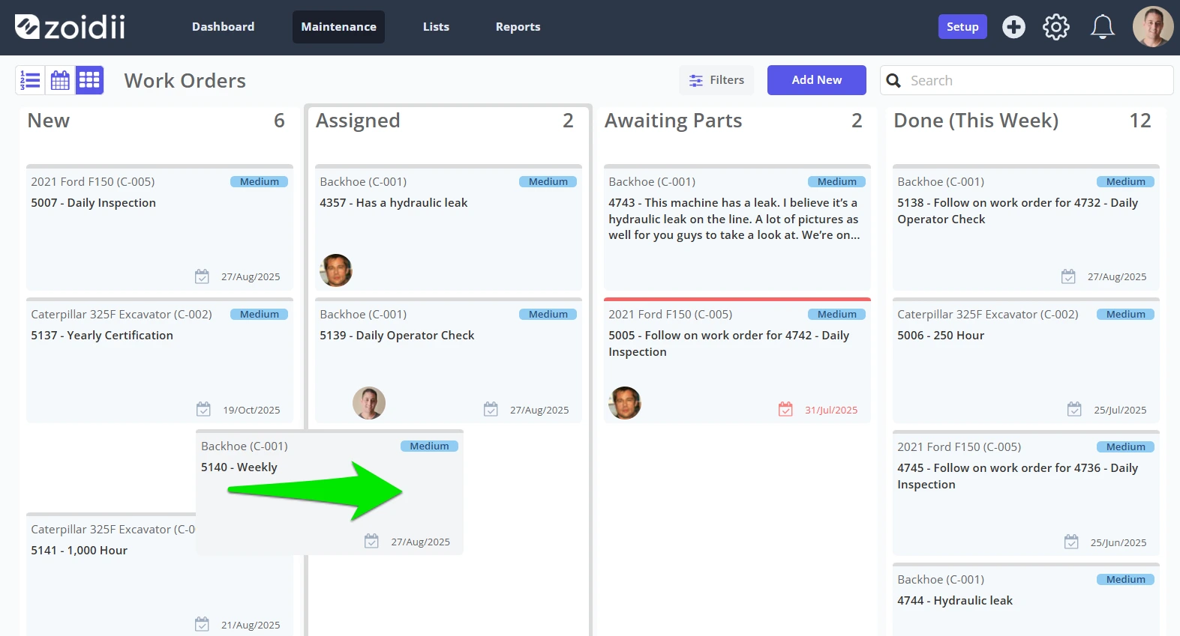
Task: Open the Dashboard menu
Action: click(x=223, y=27)
